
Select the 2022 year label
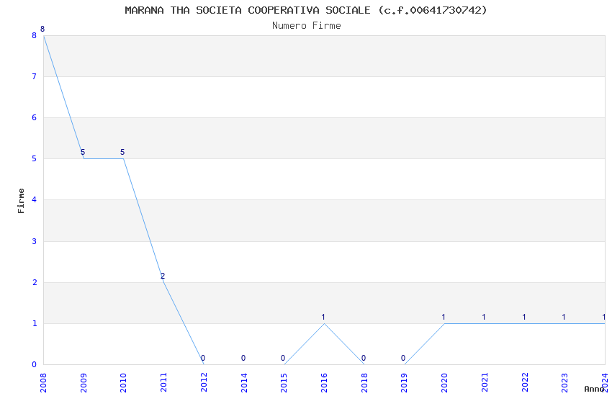click(x=525, y=383)
